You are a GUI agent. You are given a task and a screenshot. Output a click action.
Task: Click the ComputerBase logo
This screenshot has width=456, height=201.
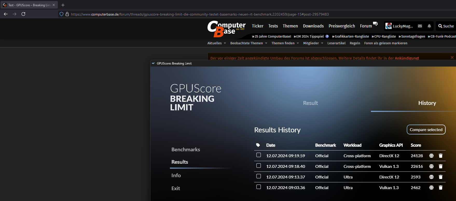(x=226, y=29)
